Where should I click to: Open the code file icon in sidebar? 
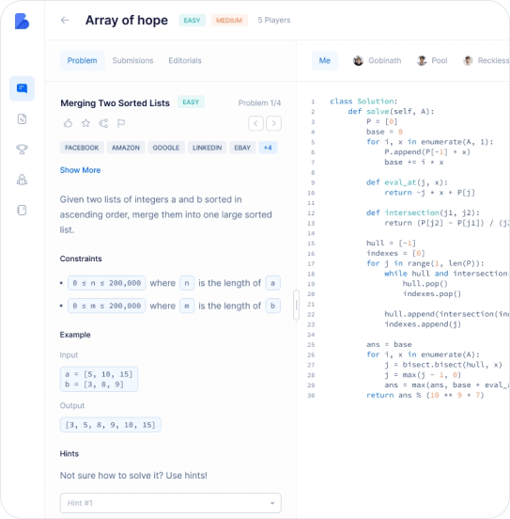(23, 118)
